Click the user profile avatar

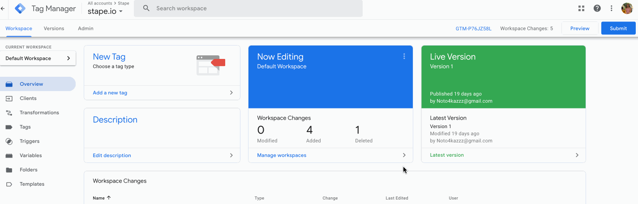tap(627, 8)
